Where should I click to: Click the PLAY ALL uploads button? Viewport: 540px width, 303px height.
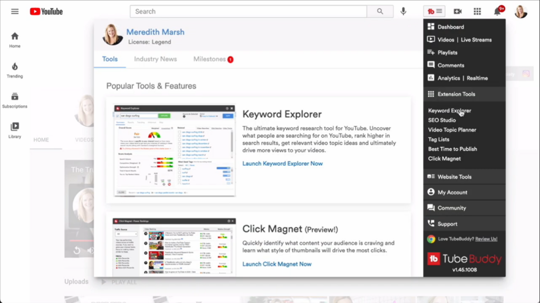pyautogui.click(x=119, y=282)
